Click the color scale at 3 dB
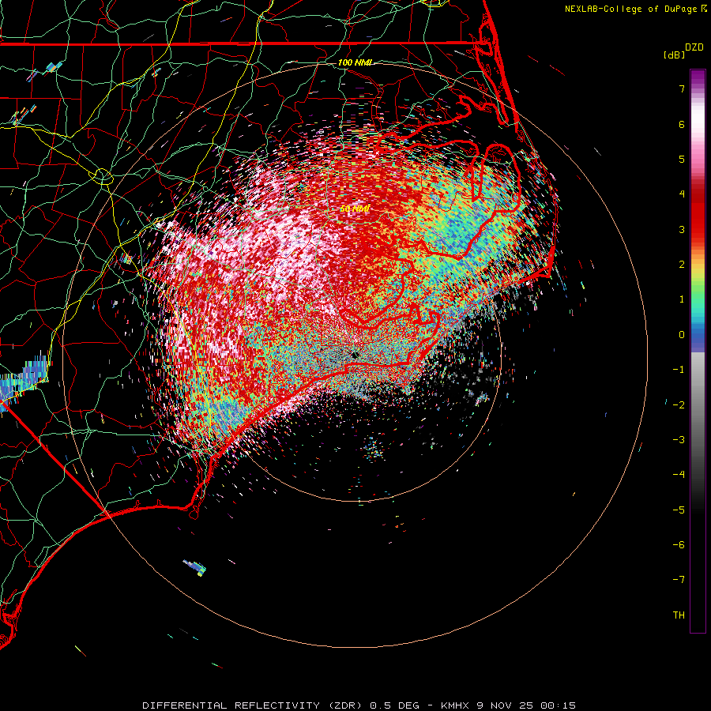 click(698, 229)
